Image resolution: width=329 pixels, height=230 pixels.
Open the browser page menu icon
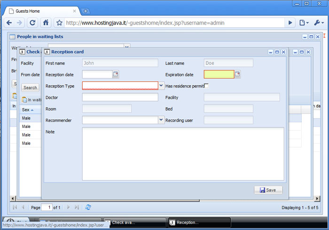pyautogui.click(x=304, y=22)
